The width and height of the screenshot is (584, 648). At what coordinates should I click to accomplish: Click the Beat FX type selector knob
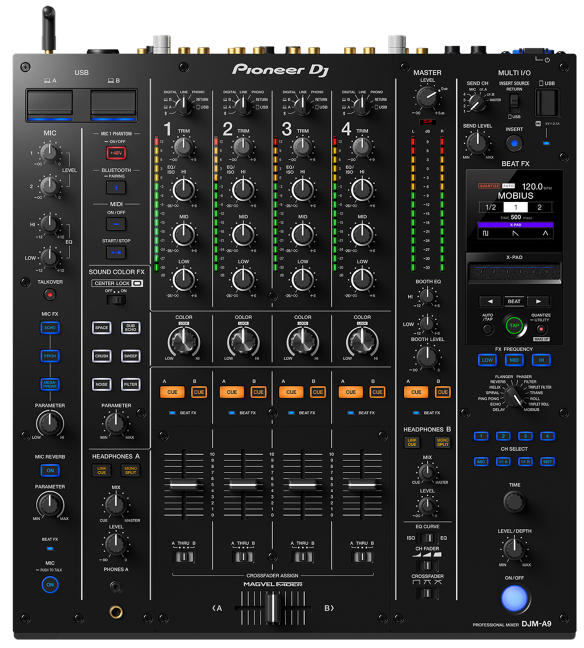514,396
